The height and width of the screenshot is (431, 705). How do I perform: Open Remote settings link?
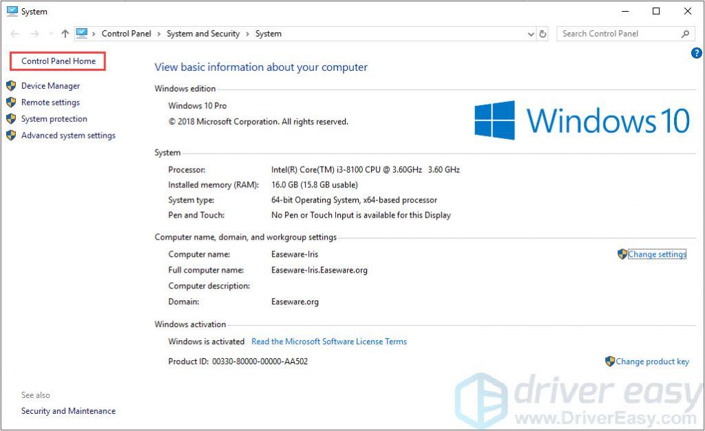tap(50, 103)
